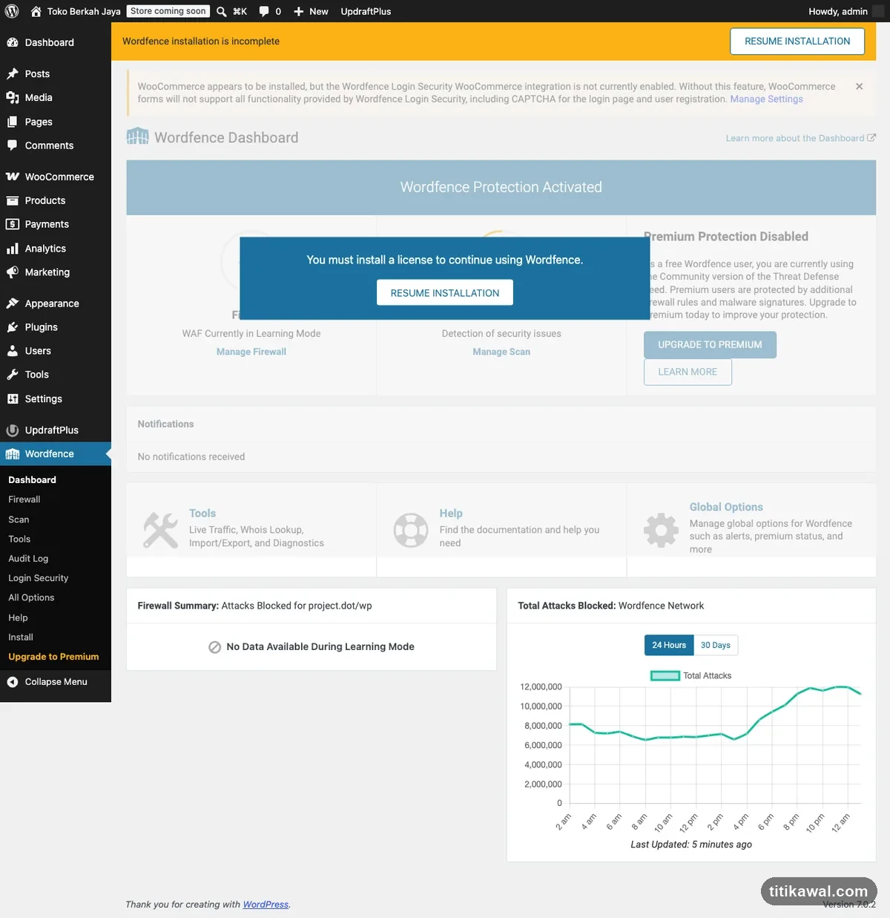Image resolution: width=890 pixels, height=918 pixels.
Task: Click the Global Options gear icon
Action: coord(661,531)
